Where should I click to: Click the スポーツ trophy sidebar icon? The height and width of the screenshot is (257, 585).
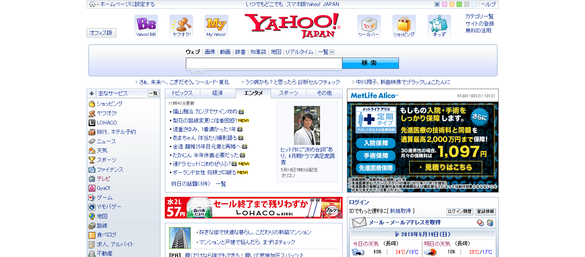click(x=92, y=160)
